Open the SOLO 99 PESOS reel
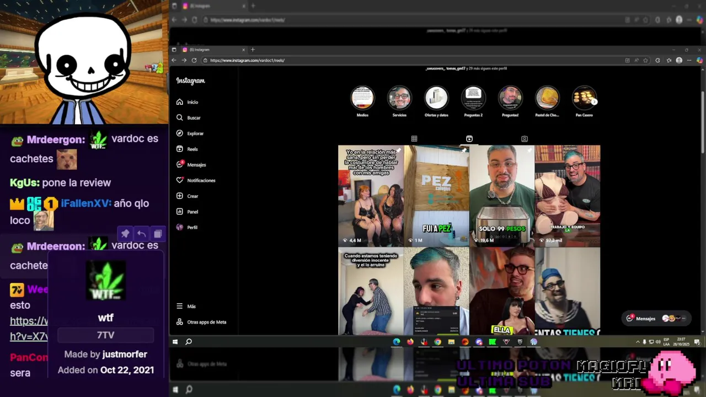Viewport: 706px width, 397px height. point(502,196)
